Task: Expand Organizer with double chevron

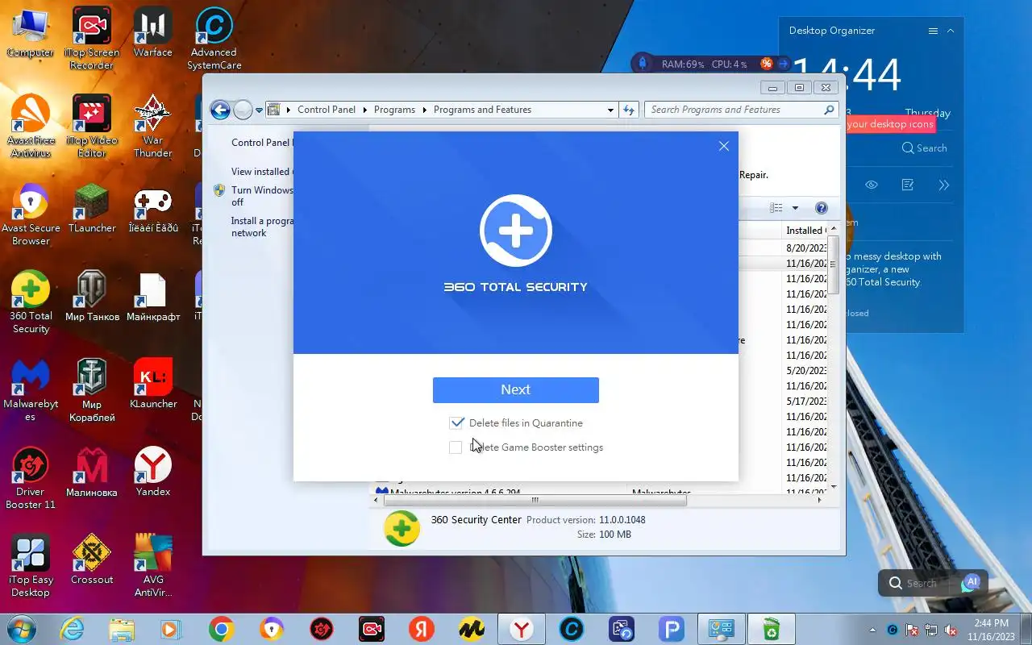Action: (944, 185)
